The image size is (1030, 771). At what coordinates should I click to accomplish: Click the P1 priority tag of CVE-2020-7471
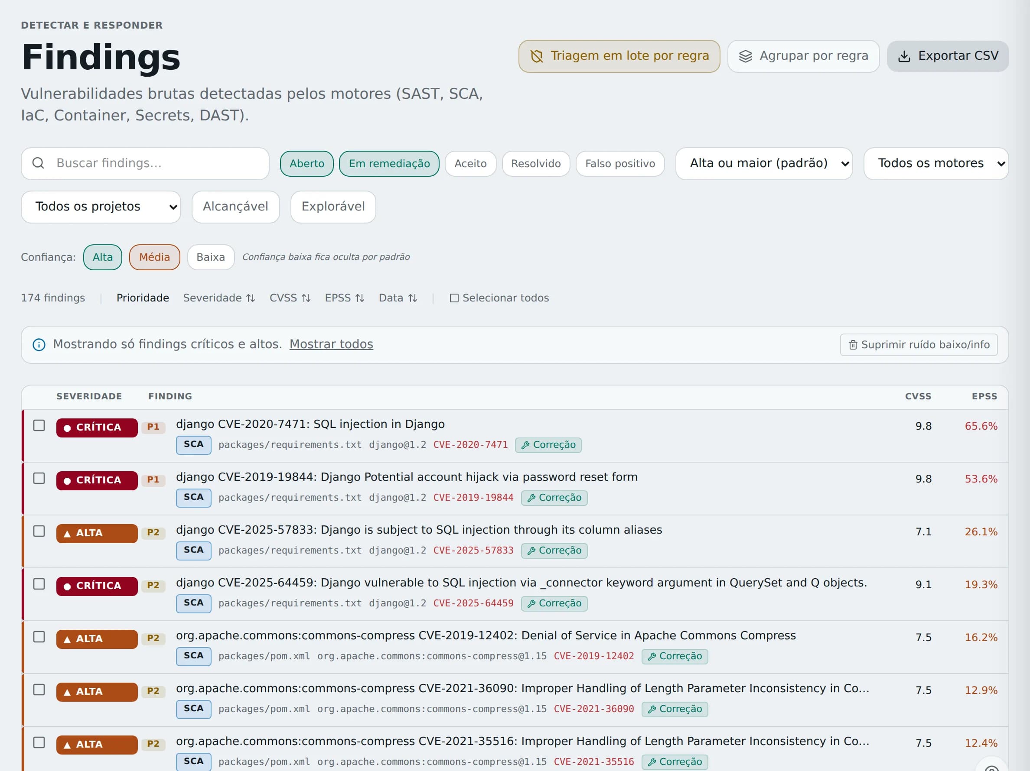point(153,427)
